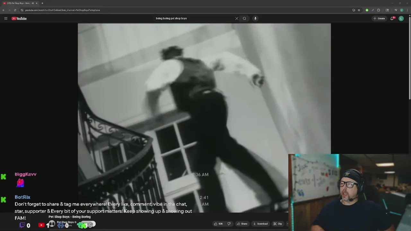
Task: Open the Chrome three-dot menu
Action: pyautogui.click(x=407, y=10)
